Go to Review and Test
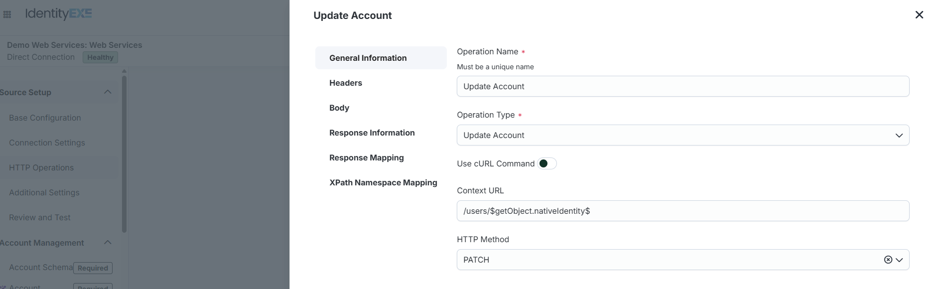This screenshot has height=289, width=936. coord(39,217)
